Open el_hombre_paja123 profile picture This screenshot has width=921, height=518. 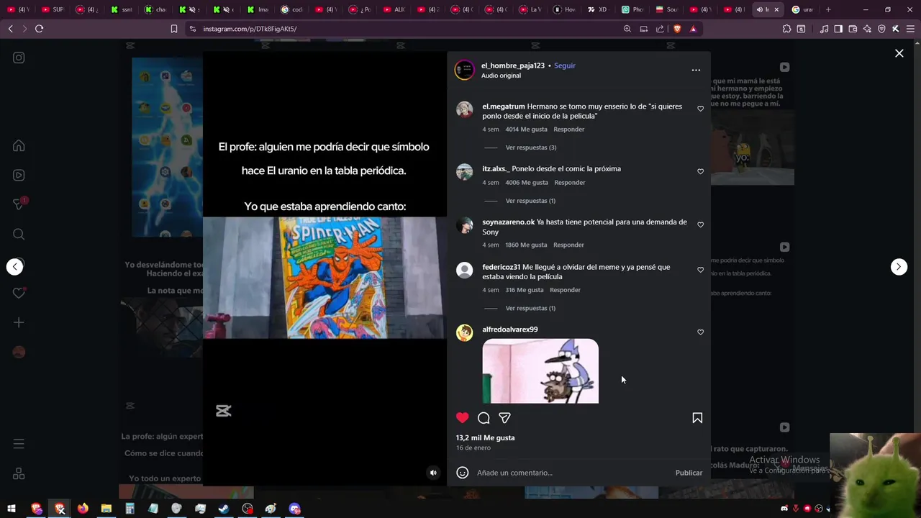tap(464, 70)
